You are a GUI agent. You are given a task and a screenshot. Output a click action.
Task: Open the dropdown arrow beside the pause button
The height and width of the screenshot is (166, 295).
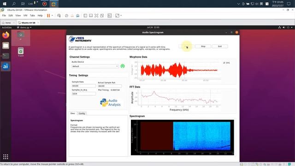pos(52,16)
